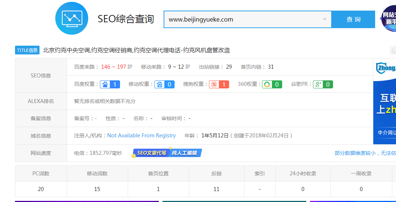Click the 360权重 green badge

[272, 84]
